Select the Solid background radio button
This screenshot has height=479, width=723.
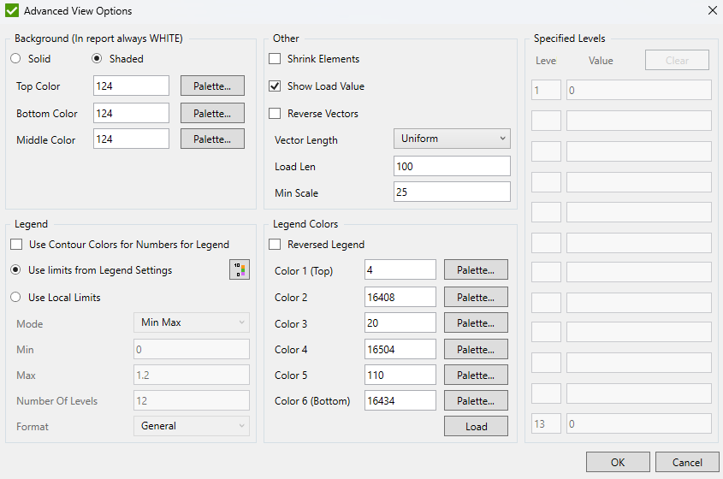tap(16, 59)
